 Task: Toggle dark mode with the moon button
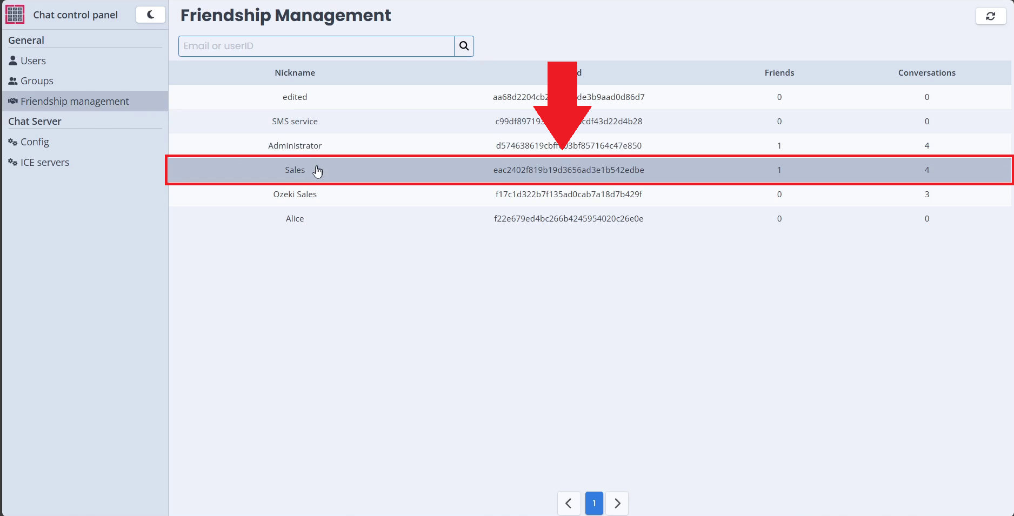pyautogui.click(x=150, y=15)
